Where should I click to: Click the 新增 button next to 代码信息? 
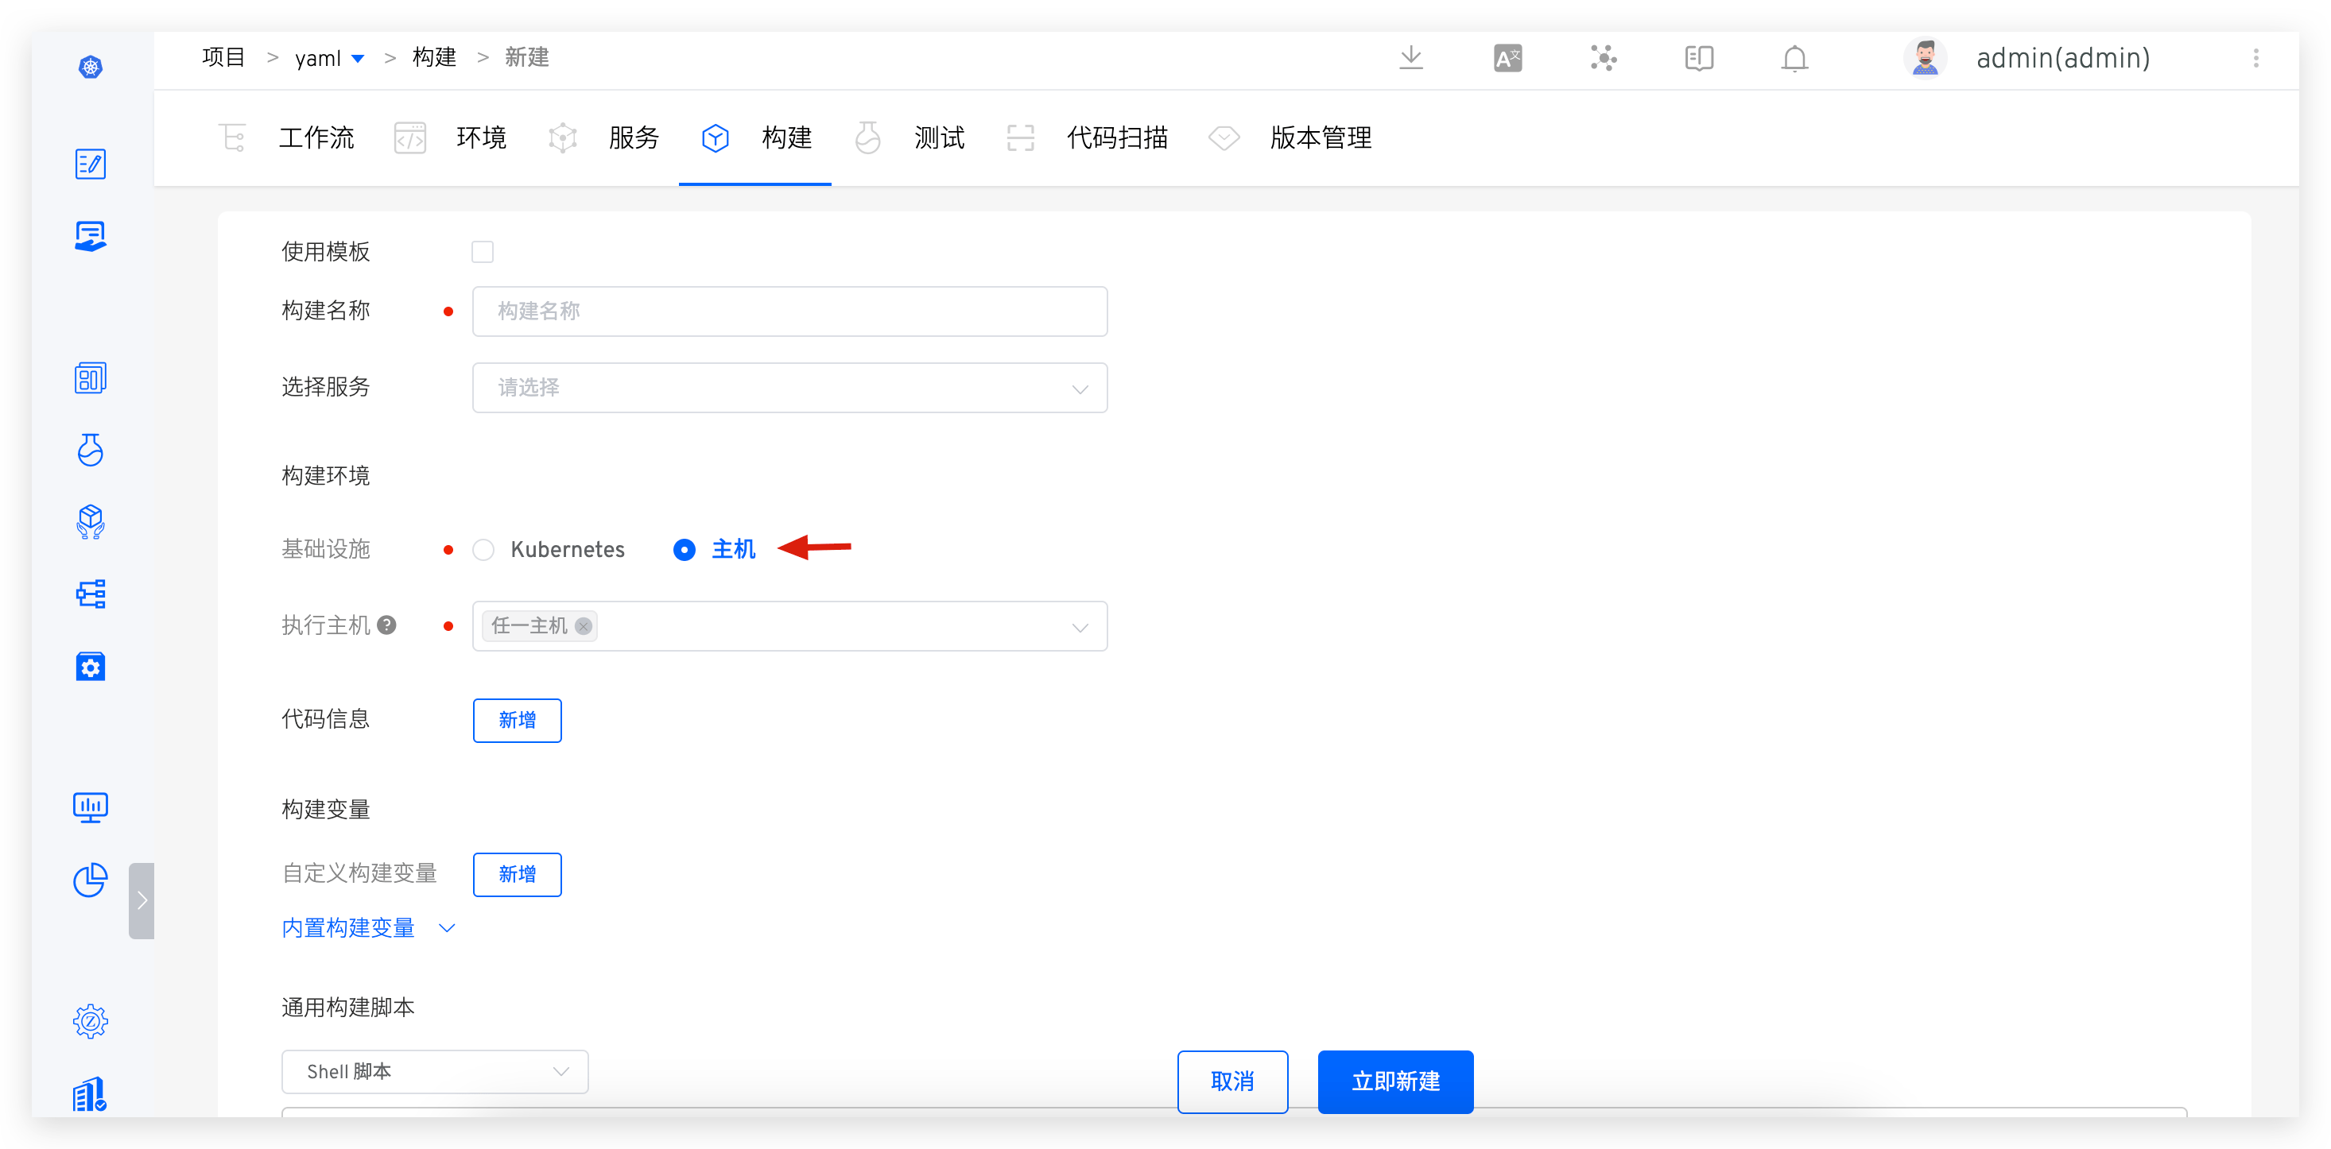point(517,720)
